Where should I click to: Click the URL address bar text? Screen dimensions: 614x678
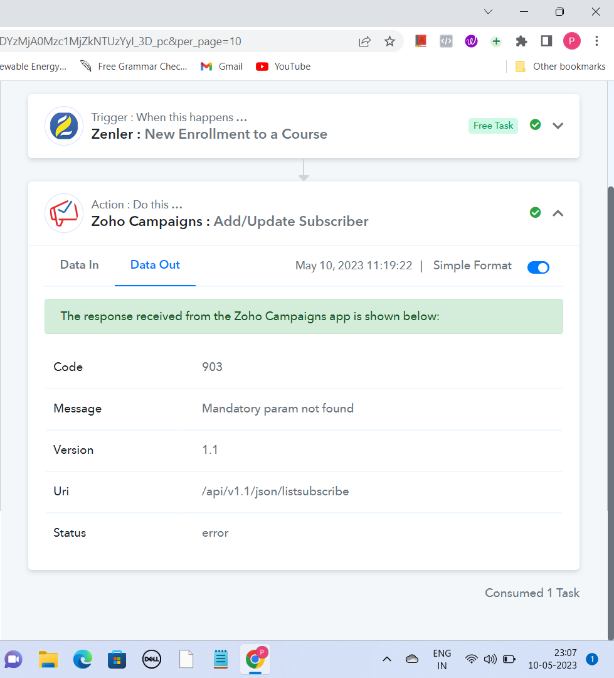[120, 41]
